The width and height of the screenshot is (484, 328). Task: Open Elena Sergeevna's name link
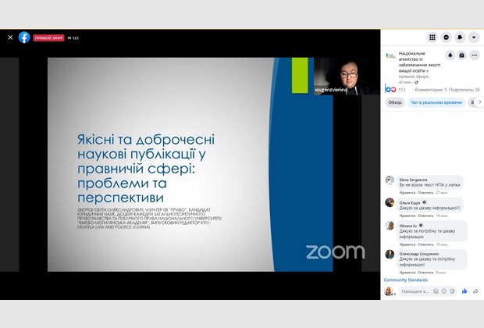pos(413,180)
